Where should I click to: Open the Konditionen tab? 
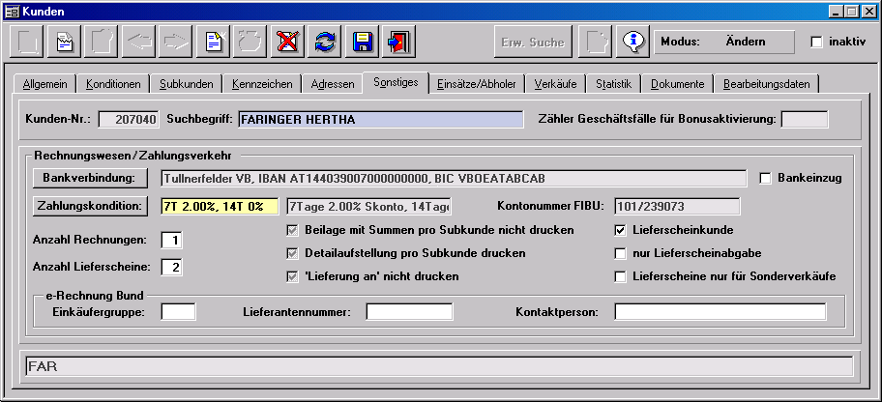point(113,84)
